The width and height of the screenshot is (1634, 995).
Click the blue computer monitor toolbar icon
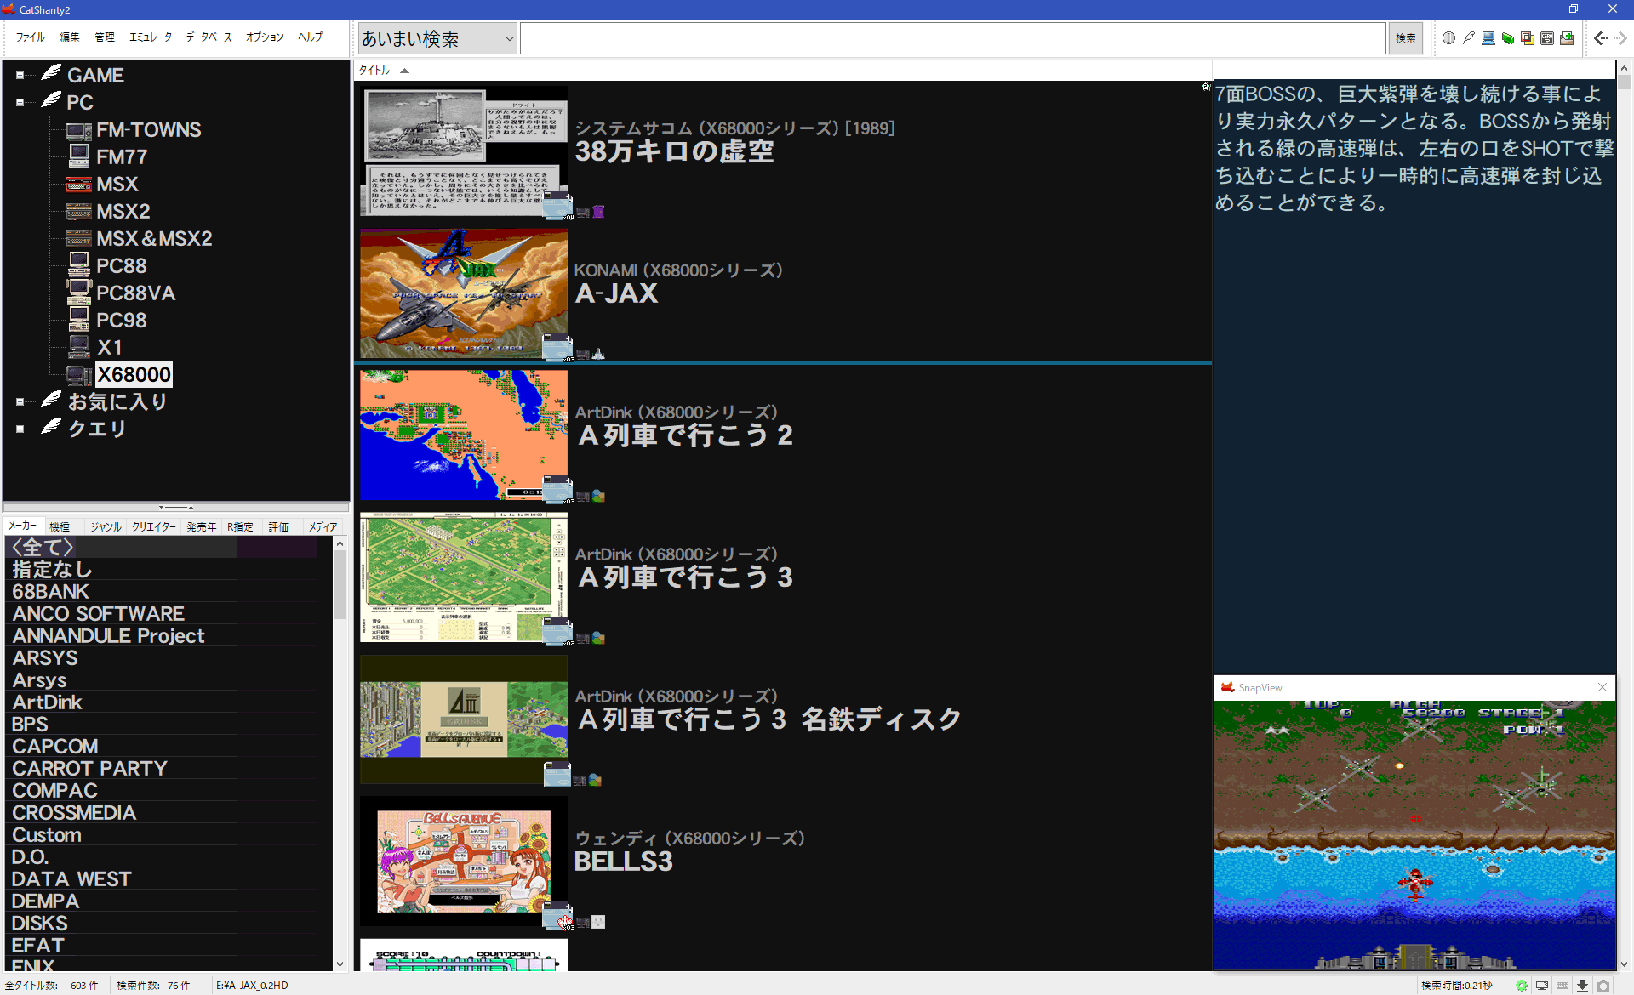point(1488,37)
